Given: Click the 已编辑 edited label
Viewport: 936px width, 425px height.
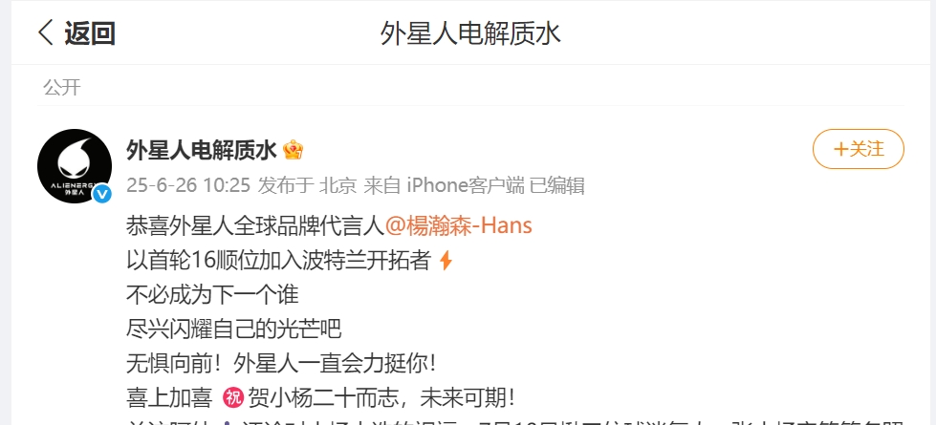Looking at the screenshot, I should (557, 186).
